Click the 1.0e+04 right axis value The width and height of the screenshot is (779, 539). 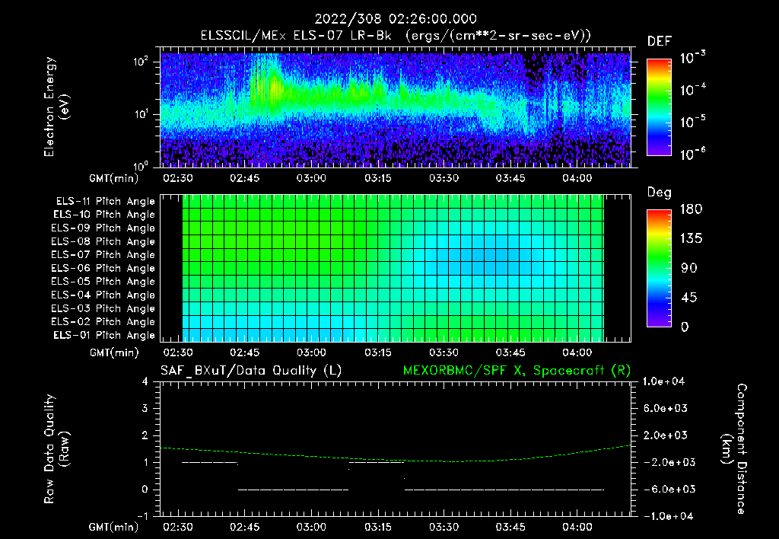click(663, 381)
